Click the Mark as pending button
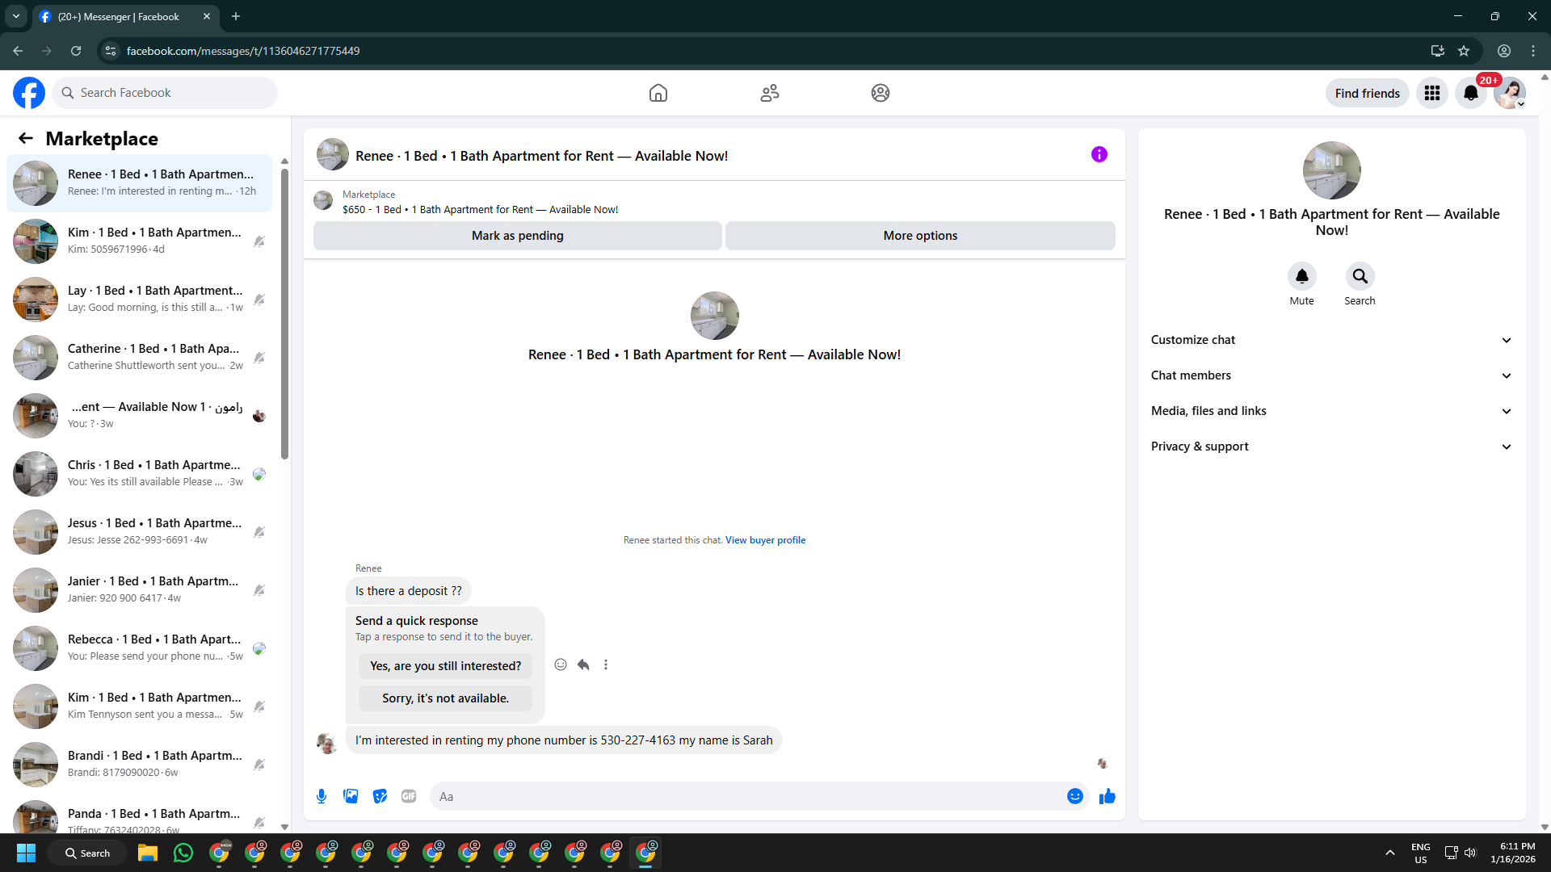The image size is (1551, 872). (x=517, y=236)
